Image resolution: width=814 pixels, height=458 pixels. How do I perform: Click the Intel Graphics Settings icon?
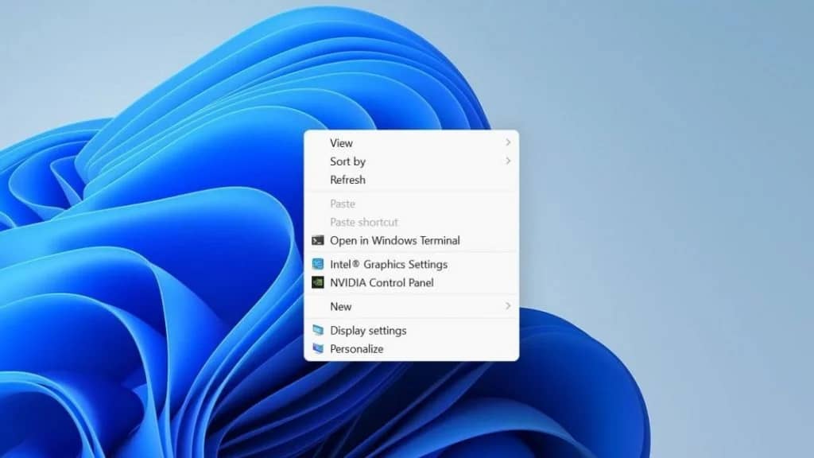(318, 264)
